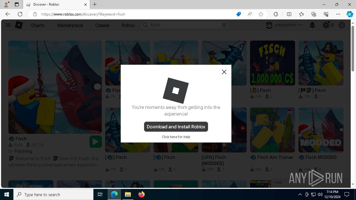Image resolution: width=356 pixels, height=200 pixels.
Task: Open the pirate Fisch game thumbnail
Action: (321, 63)
